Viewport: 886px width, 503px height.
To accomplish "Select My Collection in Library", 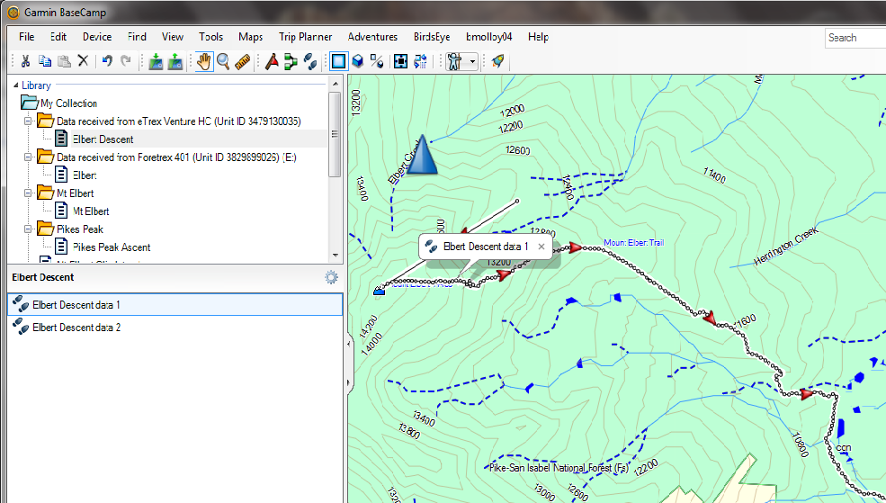I will (x=68, y=103).
